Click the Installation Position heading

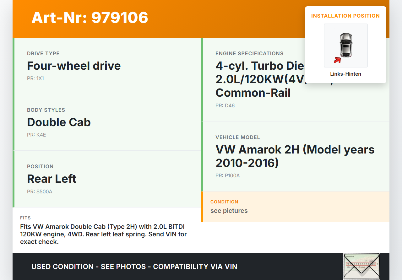[345, 16]
